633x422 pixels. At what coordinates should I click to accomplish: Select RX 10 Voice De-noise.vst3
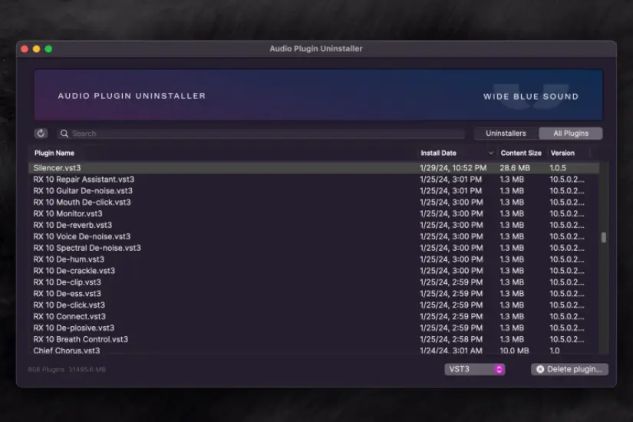point(314,236)
